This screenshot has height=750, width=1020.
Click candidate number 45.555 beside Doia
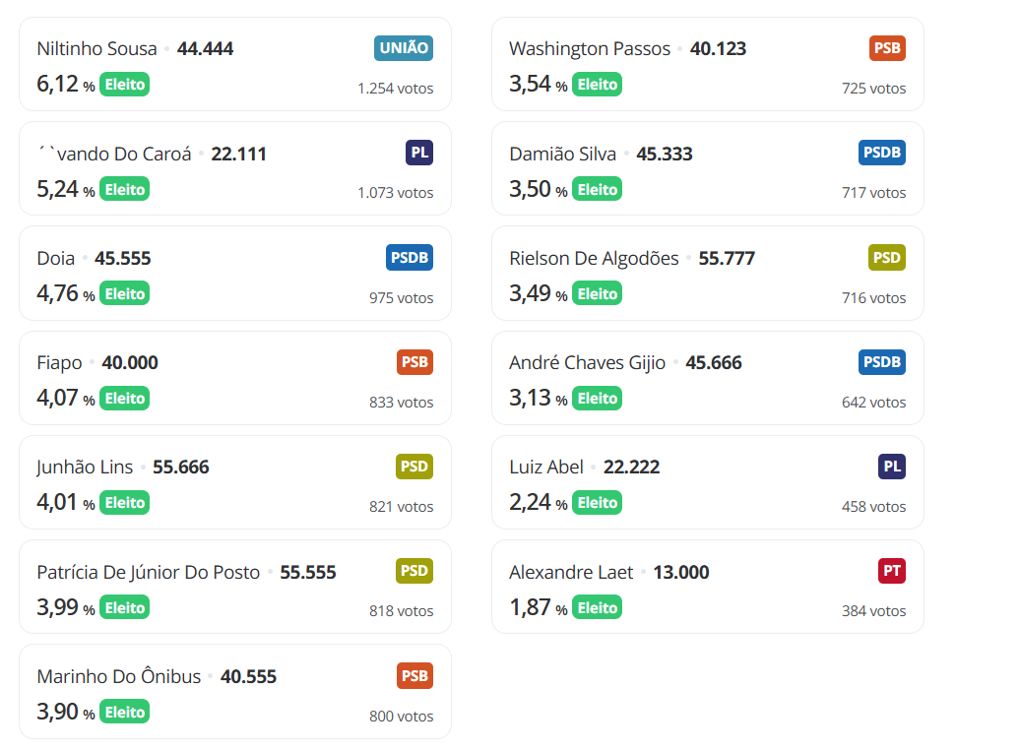123,258
